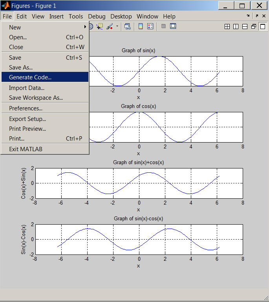Open the Desktop menu
This screenshot has height=302, width=269.
coord(121,16)
